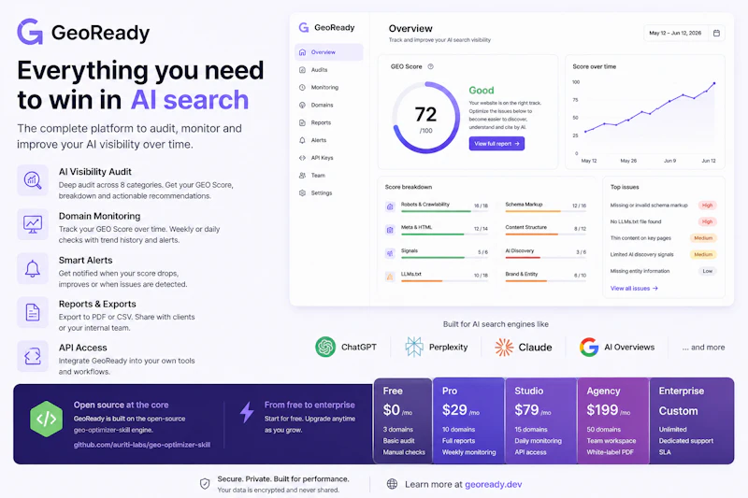Click the View all issues link
Screen dimensions: 748x498
point(634,289)
